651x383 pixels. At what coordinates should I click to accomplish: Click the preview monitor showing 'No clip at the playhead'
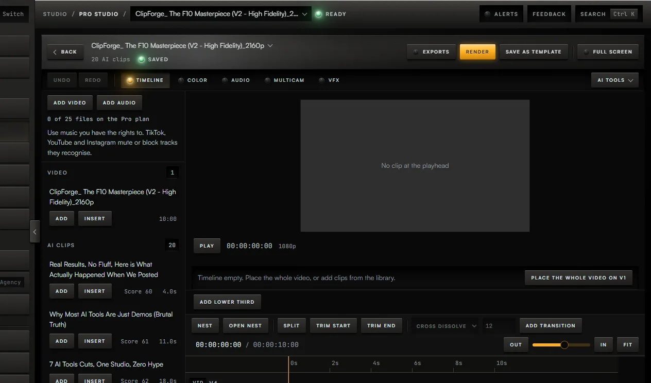415,166
